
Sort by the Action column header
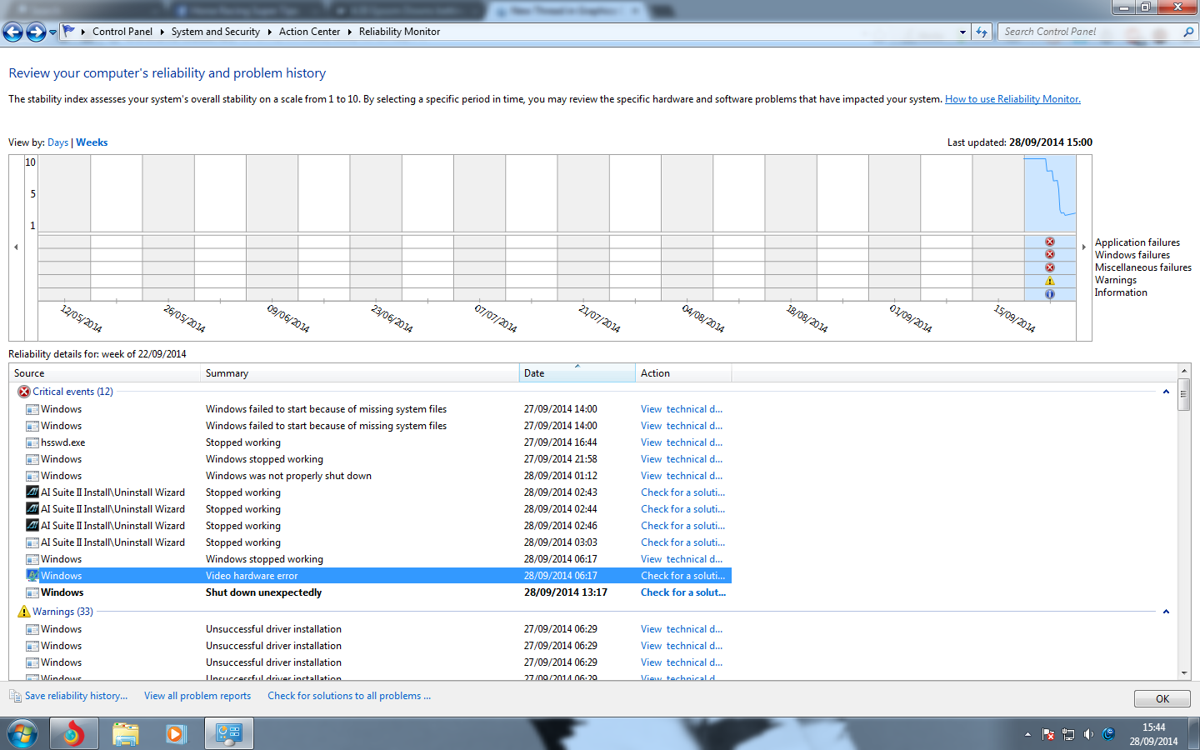(x=683, y=373)
